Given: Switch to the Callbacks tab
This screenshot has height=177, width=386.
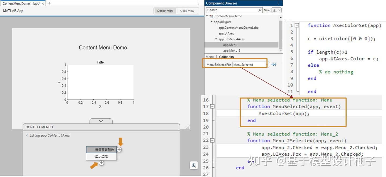Looking at the screenshot, I should [x=226, y=57].
